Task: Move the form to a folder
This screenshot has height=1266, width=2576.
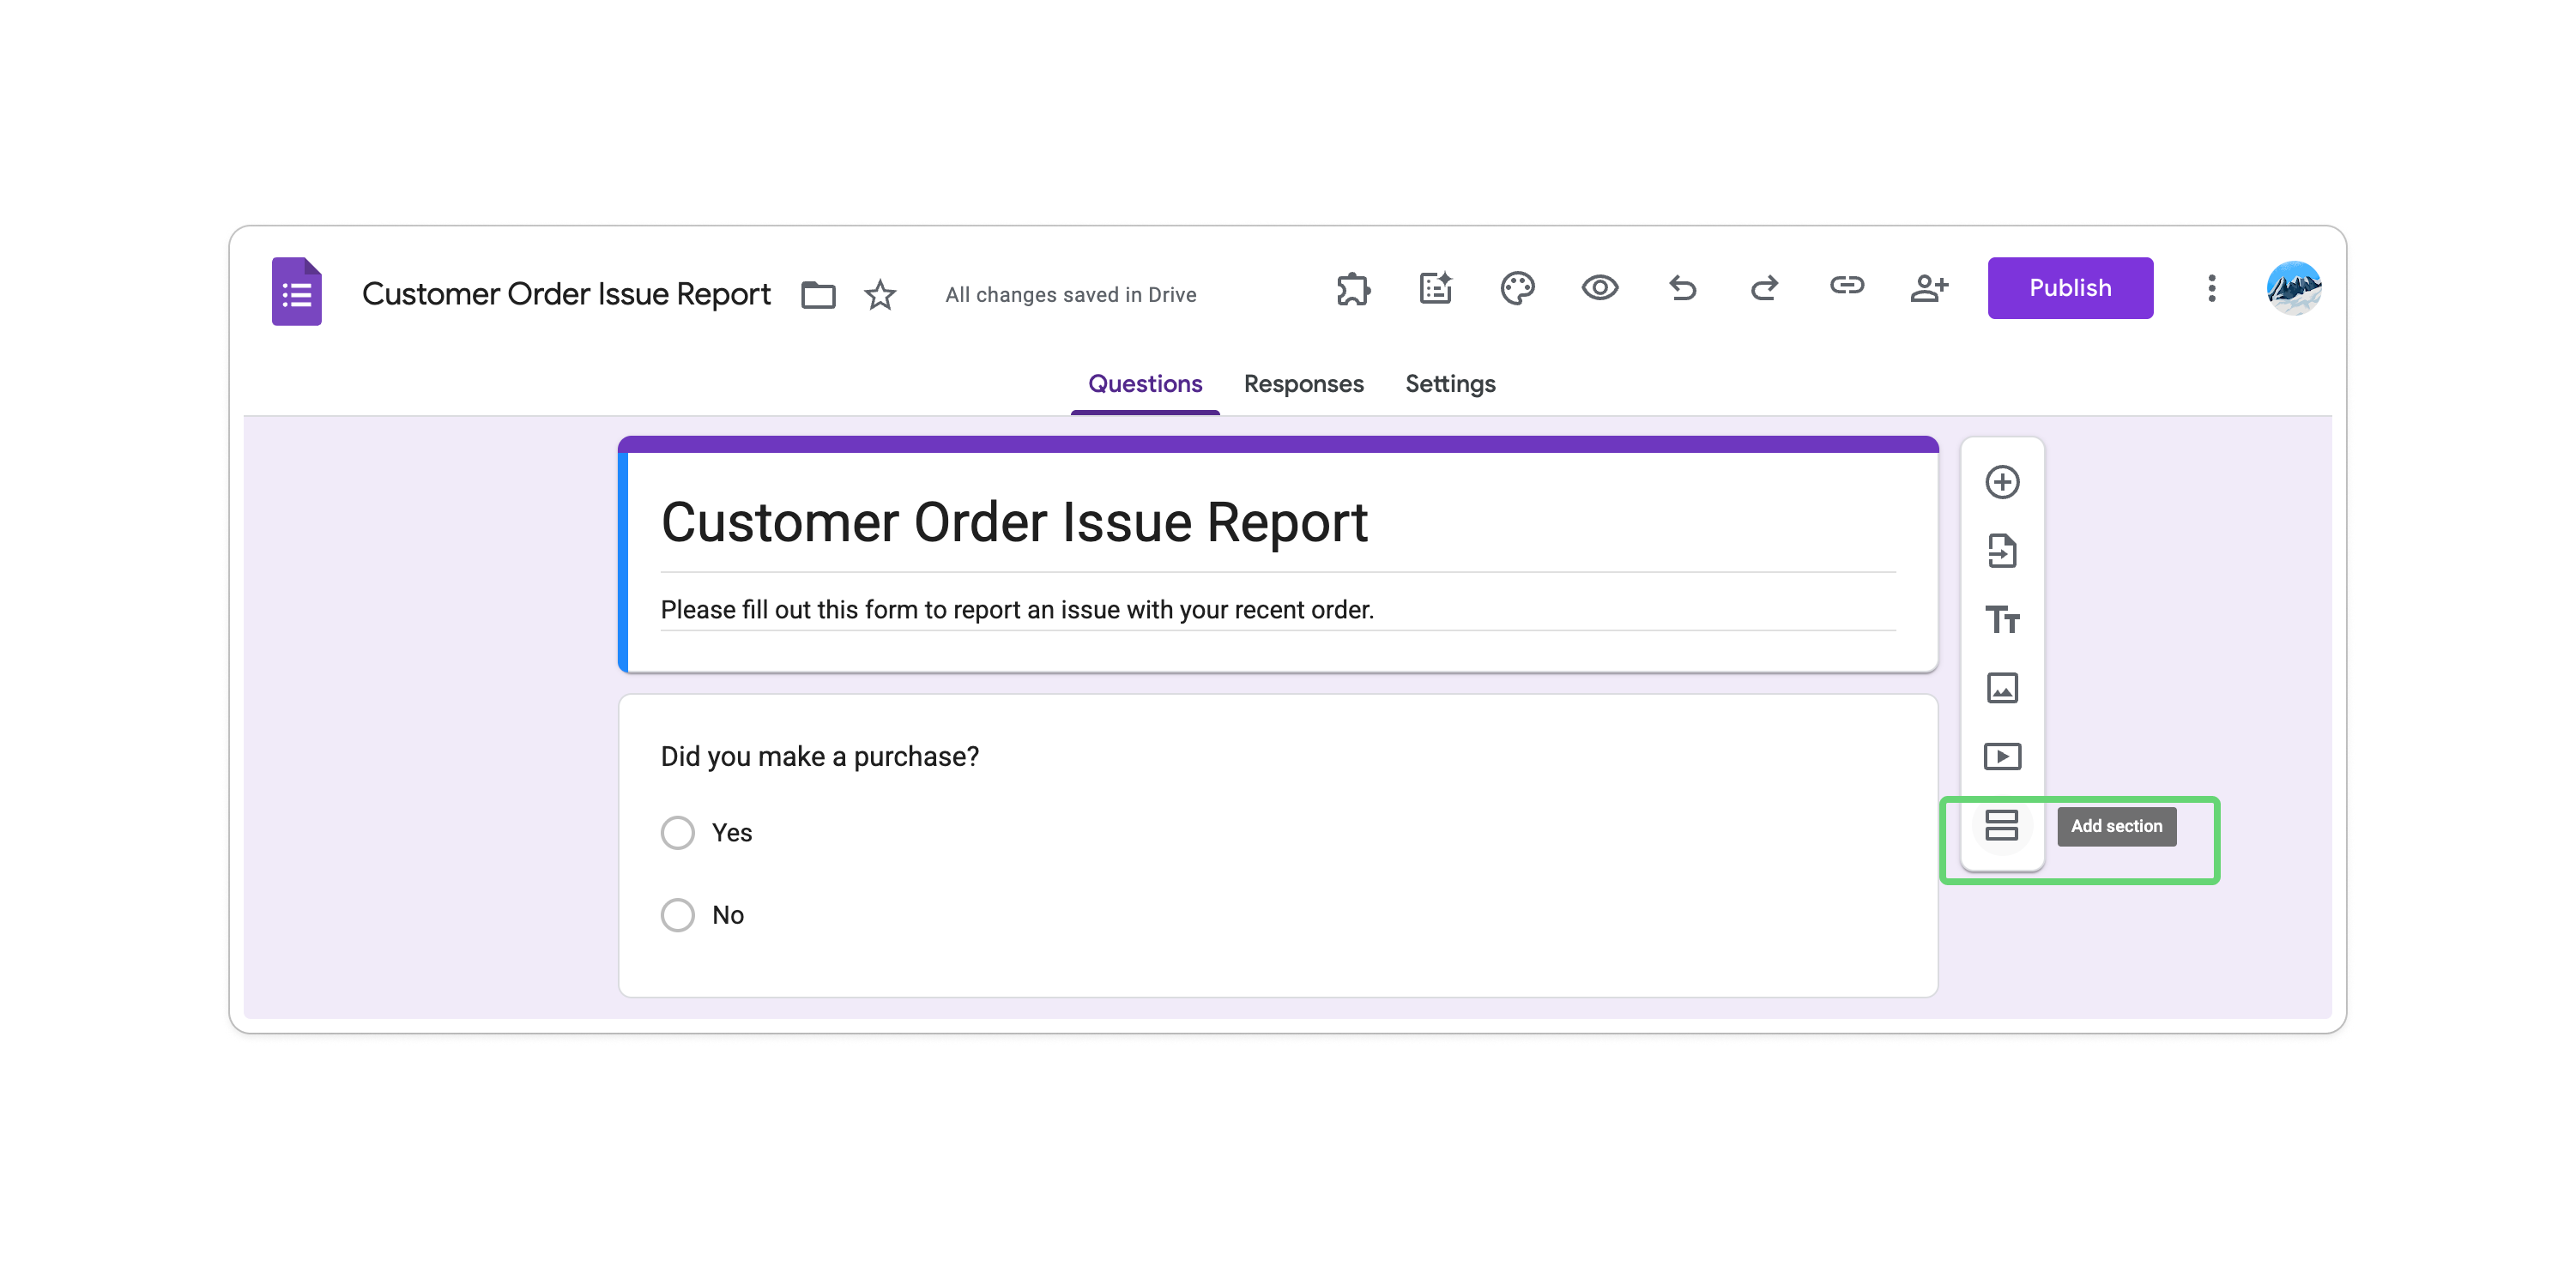Action: [x=817, y=293]
